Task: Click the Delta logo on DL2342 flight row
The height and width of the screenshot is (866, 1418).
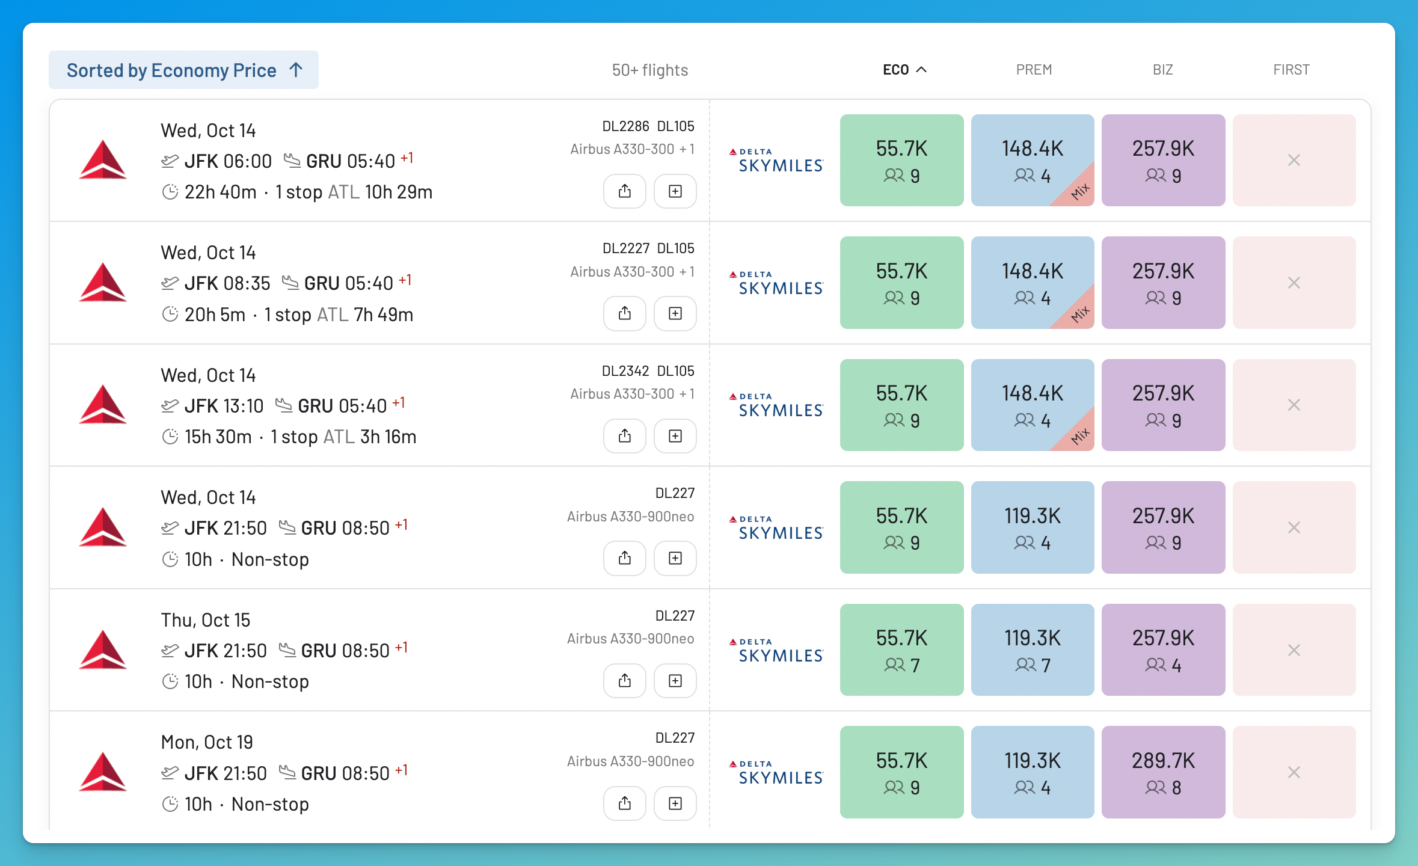Action: click(103, 405)
